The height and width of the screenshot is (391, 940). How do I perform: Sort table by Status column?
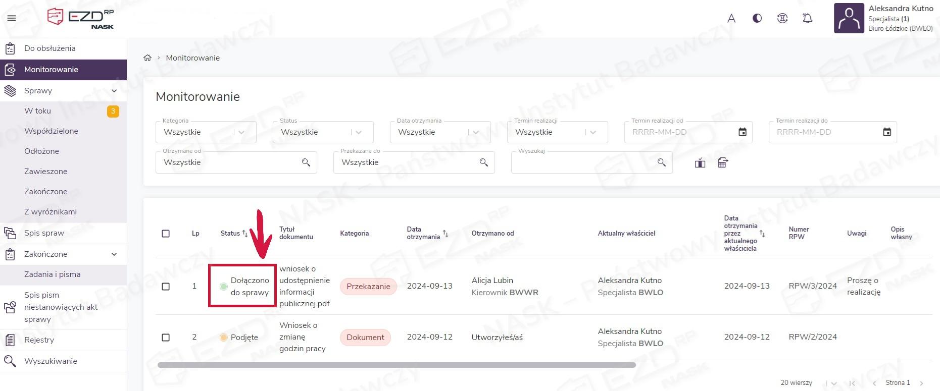(244, 234)
